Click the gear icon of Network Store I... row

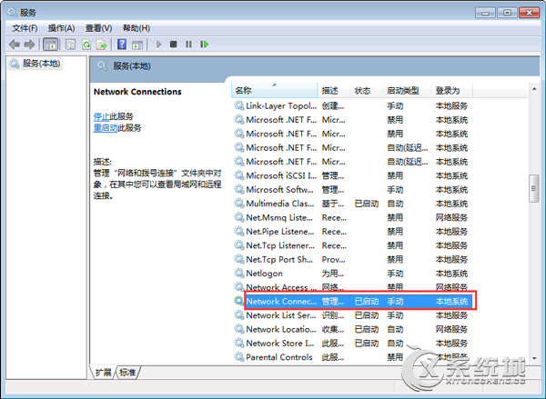(x=238, y=343)
